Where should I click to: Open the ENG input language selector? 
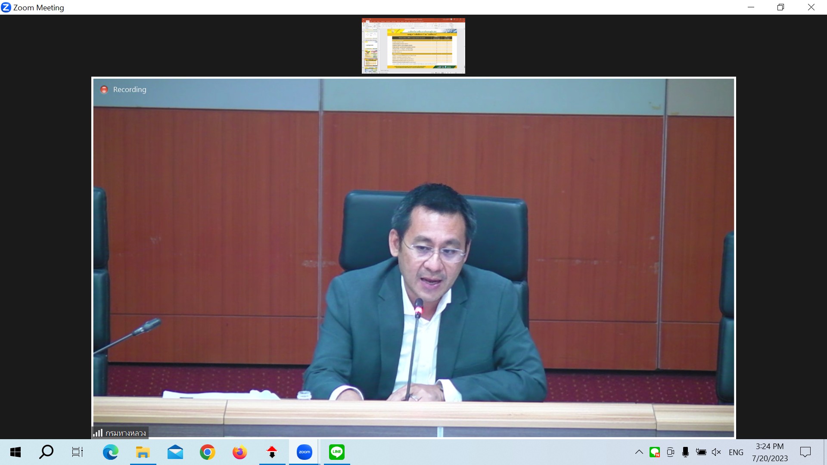(x=736, y=452)
